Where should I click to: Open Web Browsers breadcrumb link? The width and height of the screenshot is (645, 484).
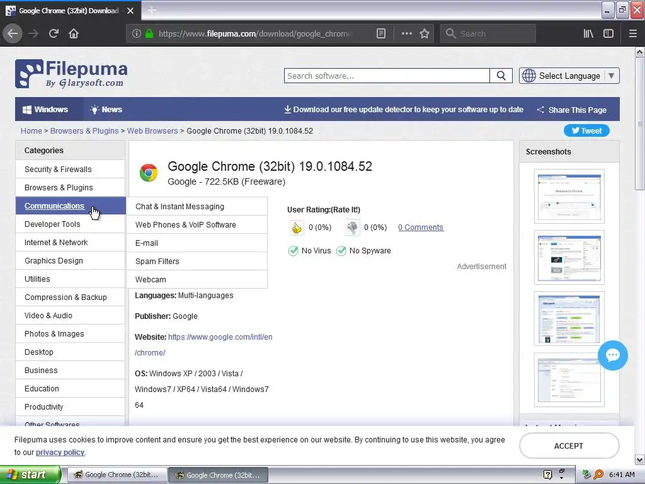(152, 131)
